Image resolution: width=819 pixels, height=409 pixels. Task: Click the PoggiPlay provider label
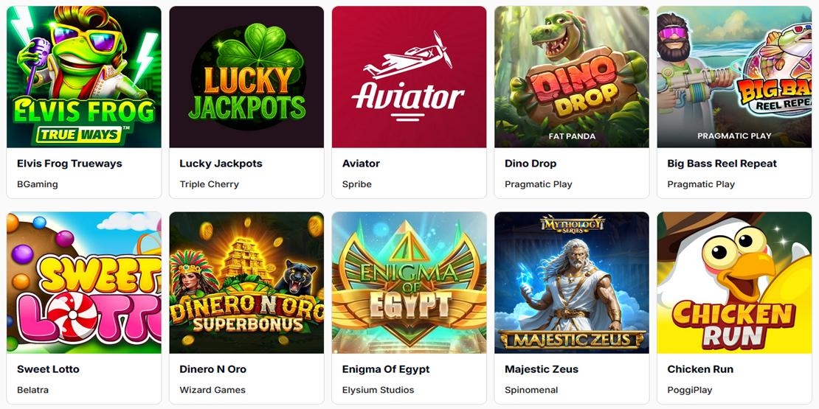click(689, 390)
